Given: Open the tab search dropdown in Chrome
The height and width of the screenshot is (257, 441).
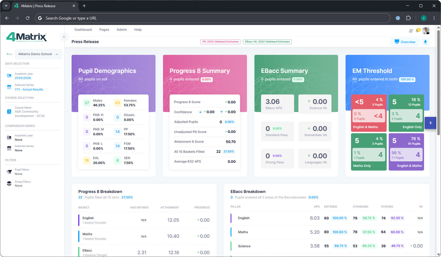Looking at the screenshot, I should 6,6.
